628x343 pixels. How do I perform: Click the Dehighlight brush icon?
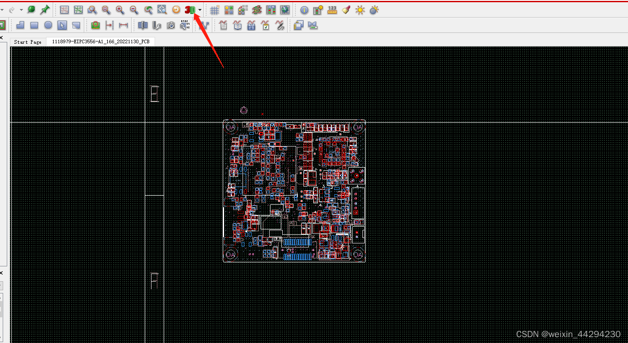pyautogui.click(x=346, y=9)
